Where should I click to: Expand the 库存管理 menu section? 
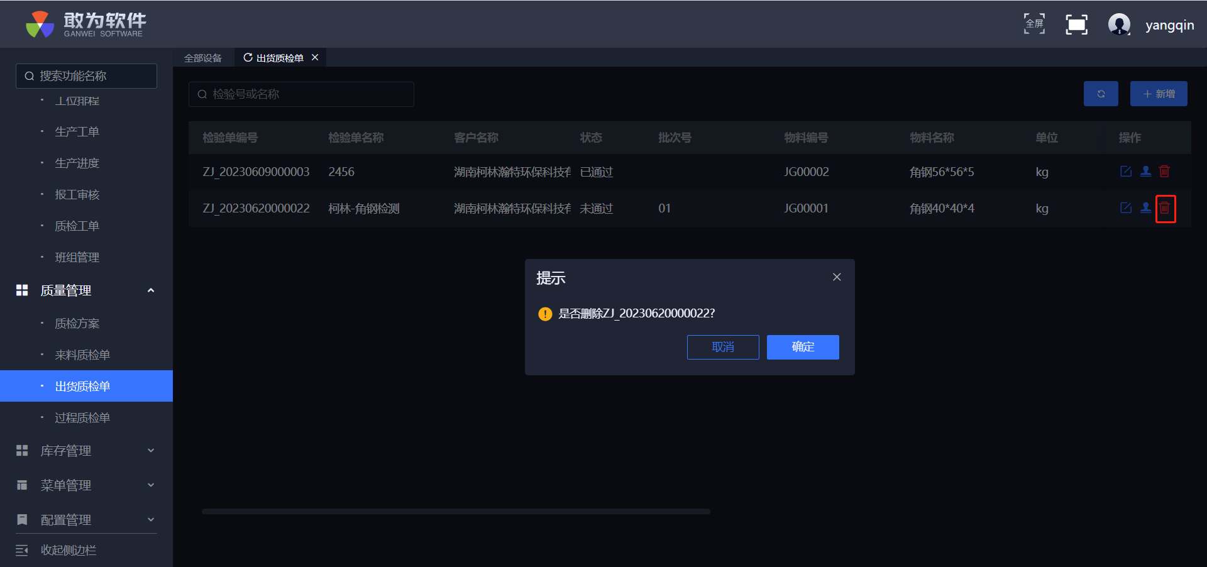click(150, 451)
